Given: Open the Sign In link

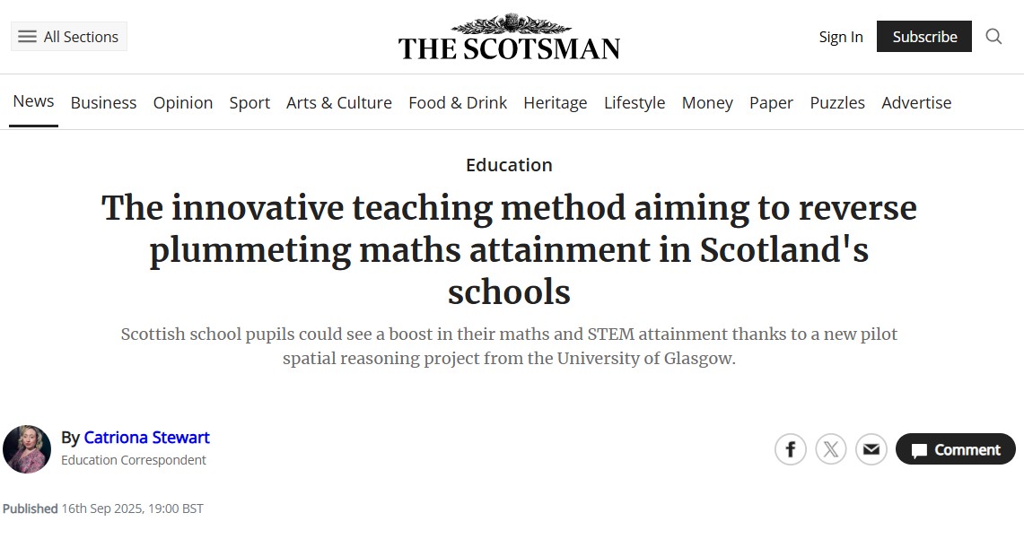Looking at the screenshot, I should click(841, 37).
